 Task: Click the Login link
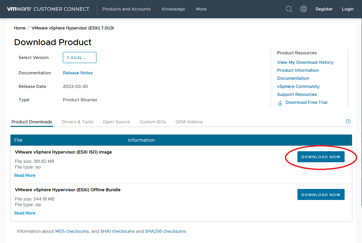point(348,9)
